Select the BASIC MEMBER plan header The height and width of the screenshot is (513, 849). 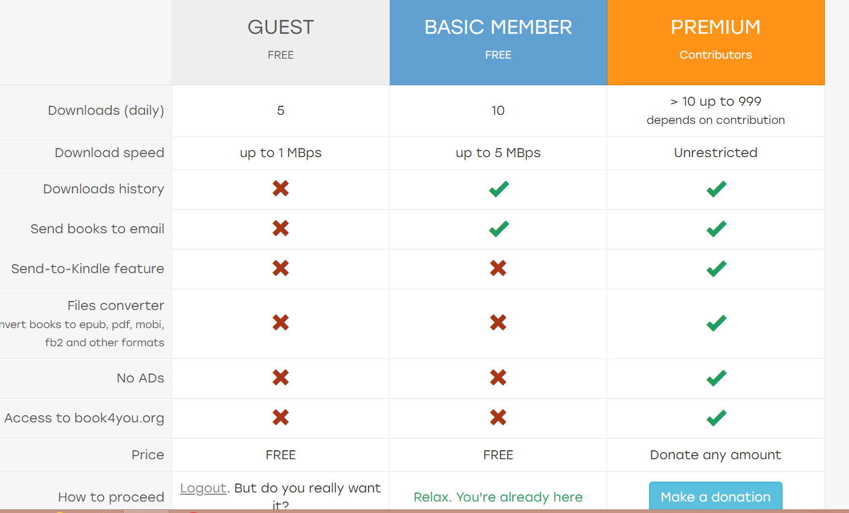498,42
